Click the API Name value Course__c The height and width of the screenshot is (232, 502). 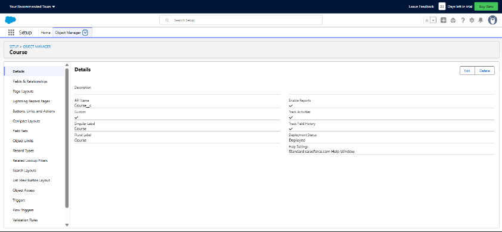coord(83,105)
